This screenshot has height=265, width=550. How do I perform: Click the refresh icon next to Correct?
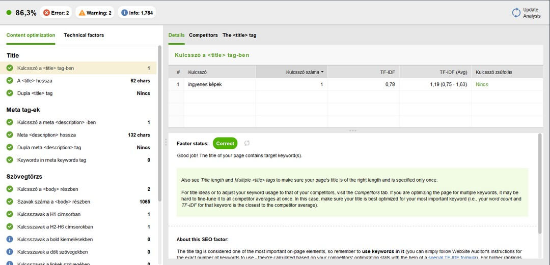coord(247,144)
